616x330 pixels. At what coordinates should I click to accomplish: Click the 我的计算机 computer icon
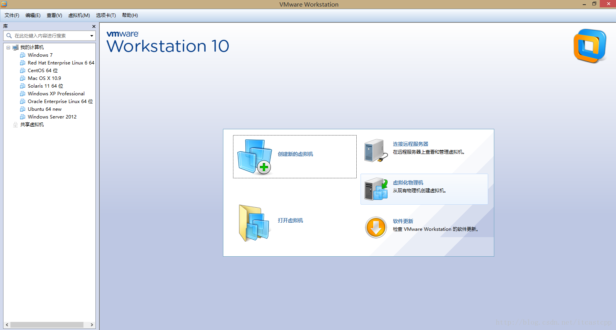coord(15,47)
